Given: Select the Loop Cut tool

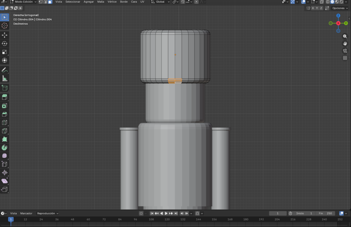Looking at the screenshot, I should pos(4,122).
